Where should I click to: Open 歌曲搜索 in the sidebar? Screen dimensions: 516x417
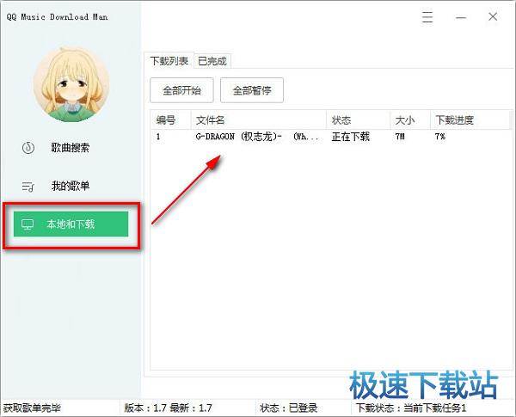click(71, 147)
